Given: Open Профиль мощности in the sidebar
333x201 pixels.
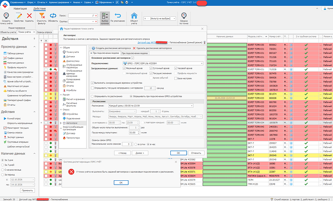Looking at the screenshot, I should [17, 67].
